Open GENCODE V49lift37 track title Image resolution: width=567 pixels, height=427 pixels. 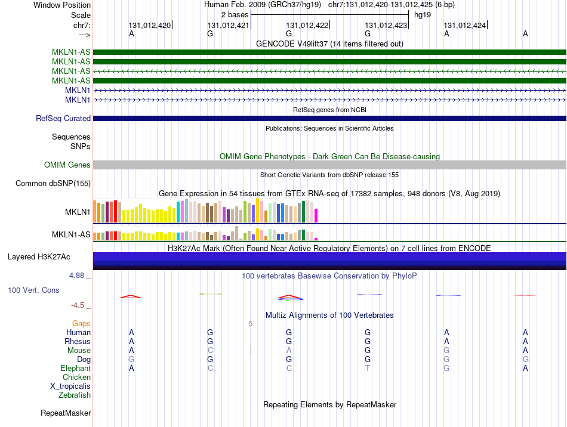329,44
